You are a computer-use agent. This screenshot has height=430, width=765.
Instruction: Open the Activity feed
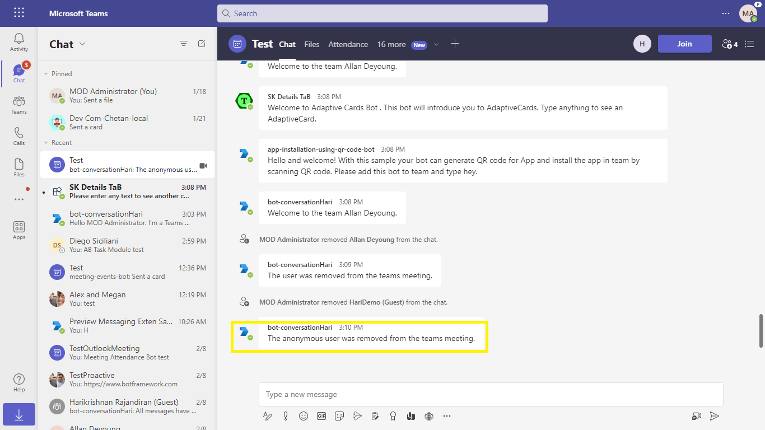19,43
